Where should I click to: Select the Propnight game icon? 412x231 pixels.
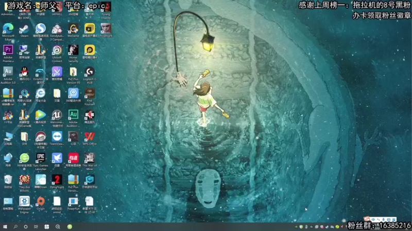coord(106,28)
